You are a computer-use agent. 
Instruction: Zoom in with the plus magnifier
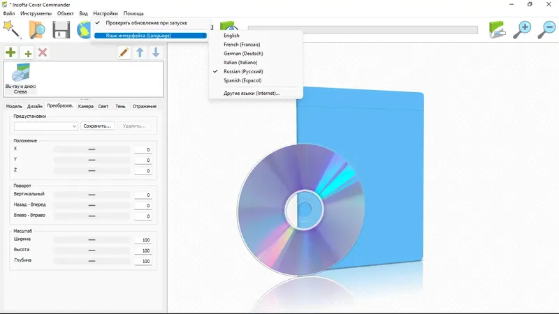522,29
